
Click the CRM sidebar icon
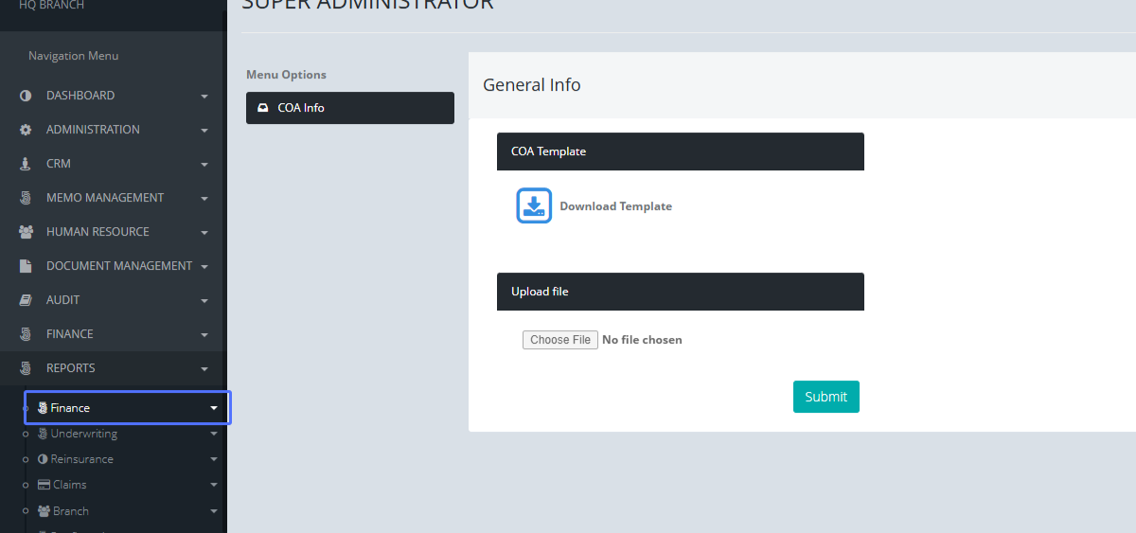tap(26, 164)
